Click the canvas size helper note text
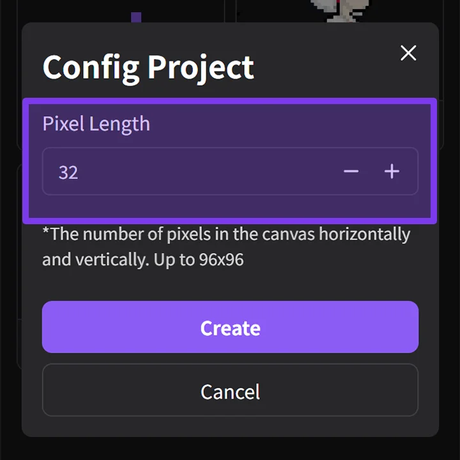 point(226,247)
